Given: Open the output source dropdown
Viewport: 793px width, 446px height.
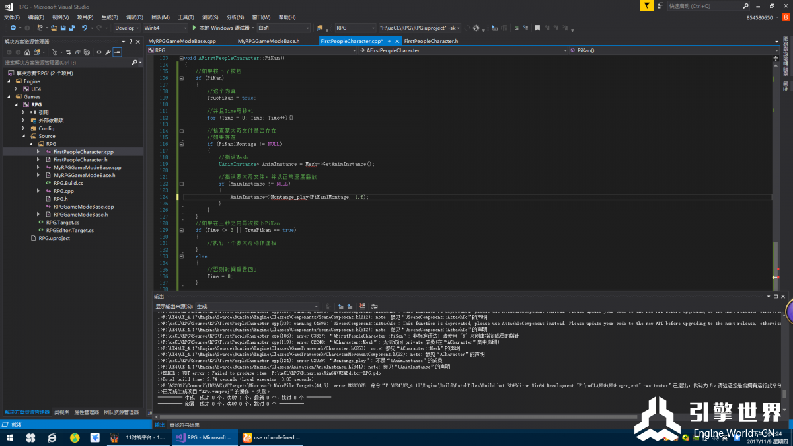Looking at the screenshot, I should coord(259,307).
